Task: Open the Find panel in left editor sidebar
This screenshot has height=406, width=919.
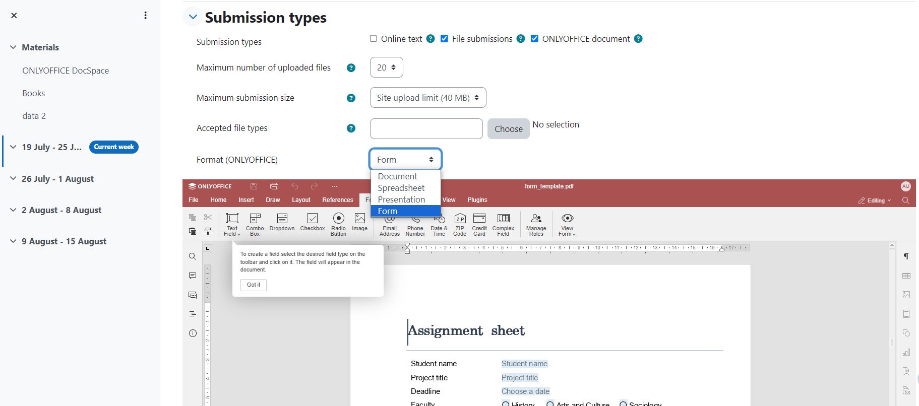Action: (193, 256)
